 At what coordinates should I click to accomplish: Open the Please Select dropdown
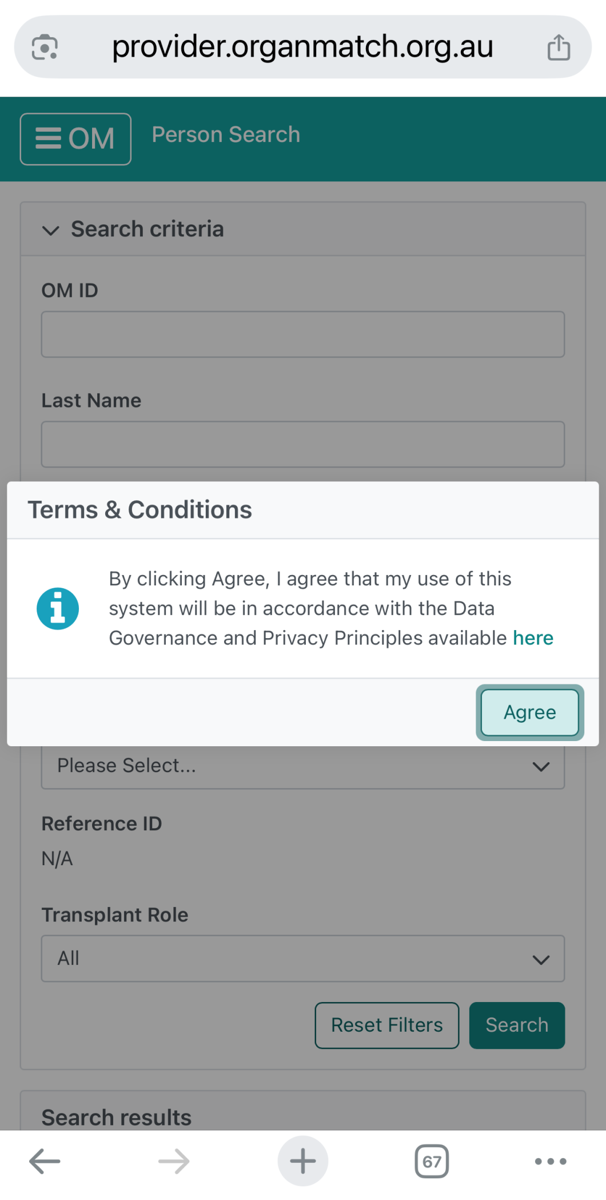pyautogui.click(x=302, y=766)
